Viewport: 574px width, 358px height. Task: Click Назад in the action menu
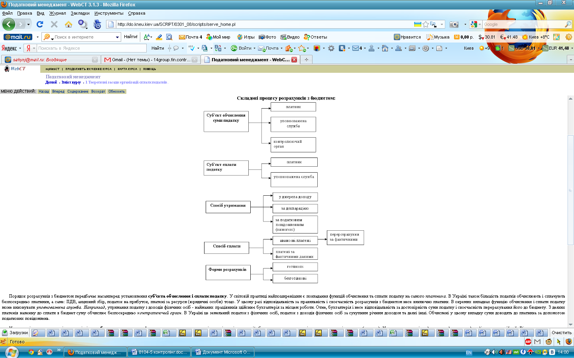[44, 91]
